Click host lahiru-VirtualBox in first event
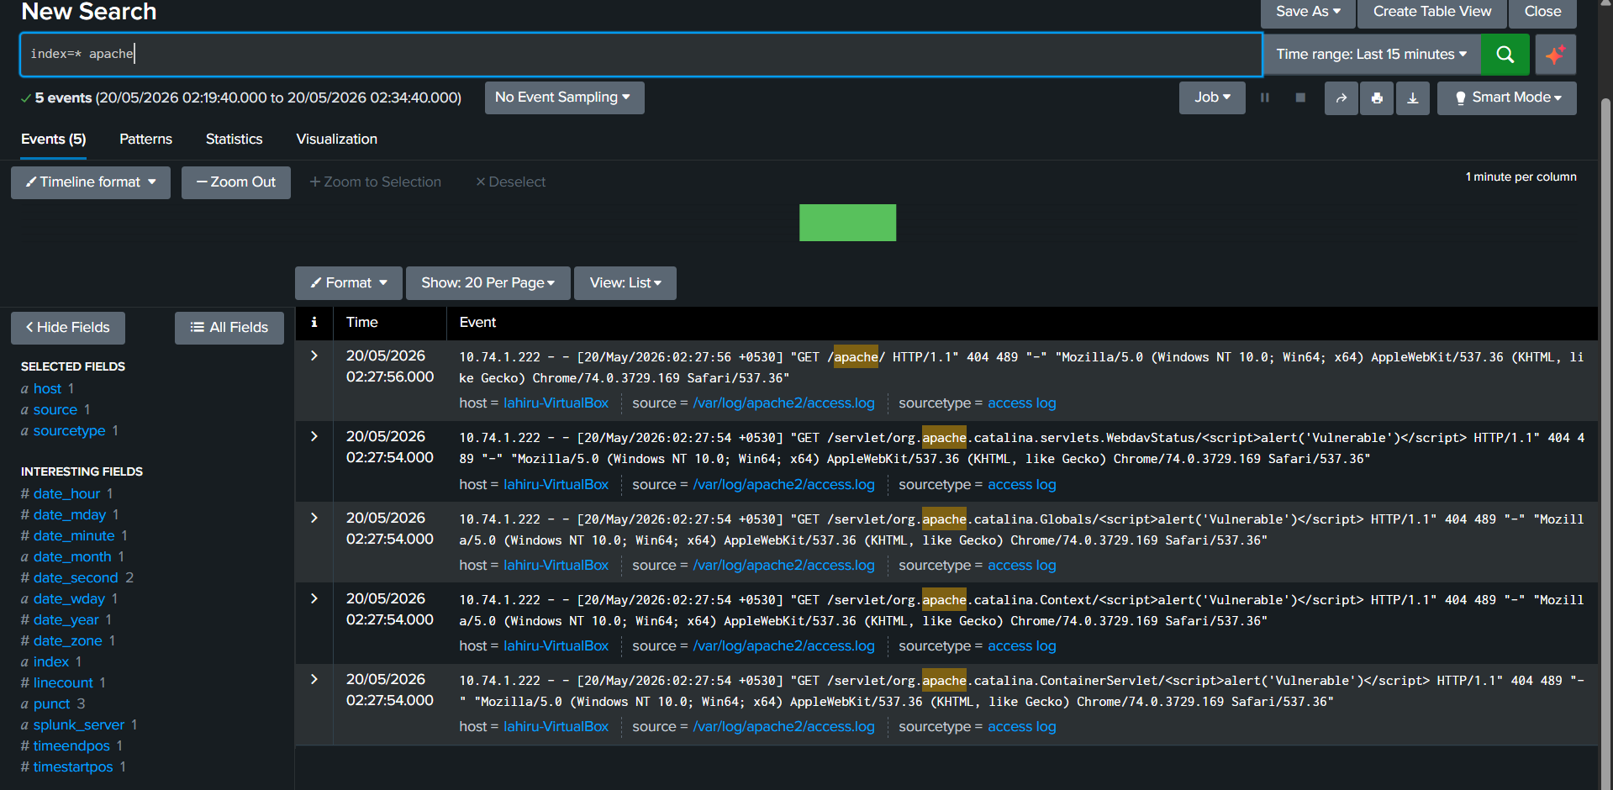This screenshot has height=790, width=1613. [556, 403]
